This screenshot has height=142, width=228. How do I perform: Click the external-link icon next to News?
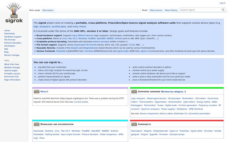(47, 92)
